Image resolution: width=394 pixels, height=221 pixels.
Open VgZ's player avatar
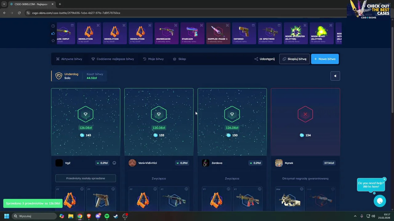(59, 163)
